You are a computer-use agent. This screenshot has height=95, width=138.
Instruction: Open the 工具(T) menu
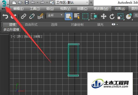pyautogui.click(x=35, y=9)
